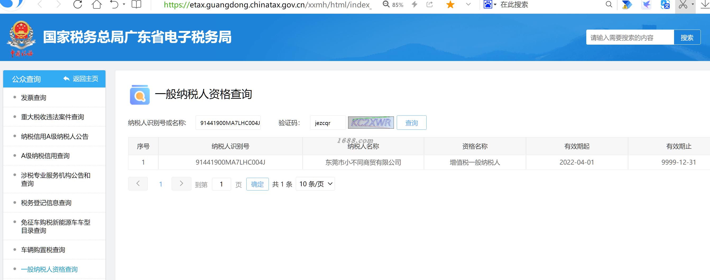
Task: Click the 搜索 button in header
Action: (x=687, y=38)
